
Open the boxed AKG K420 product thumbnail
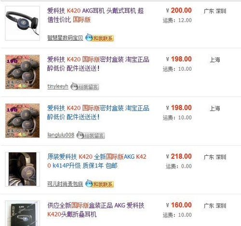pyautogui.click(x=23, y=213)
